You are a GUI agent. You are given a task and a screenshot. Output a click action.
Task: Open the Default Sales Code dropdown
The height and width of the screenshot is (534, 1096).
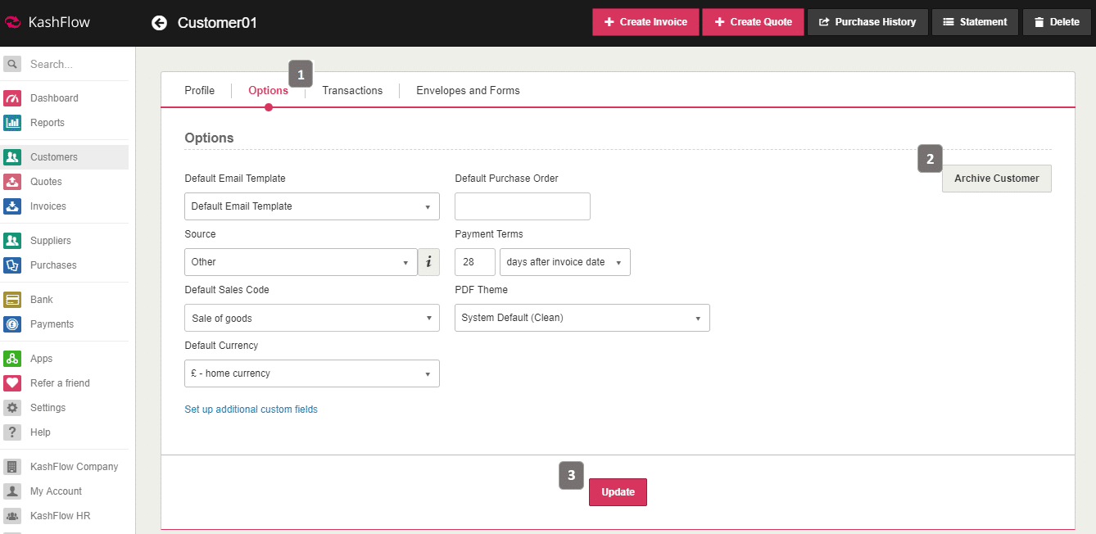coord(311,318)
